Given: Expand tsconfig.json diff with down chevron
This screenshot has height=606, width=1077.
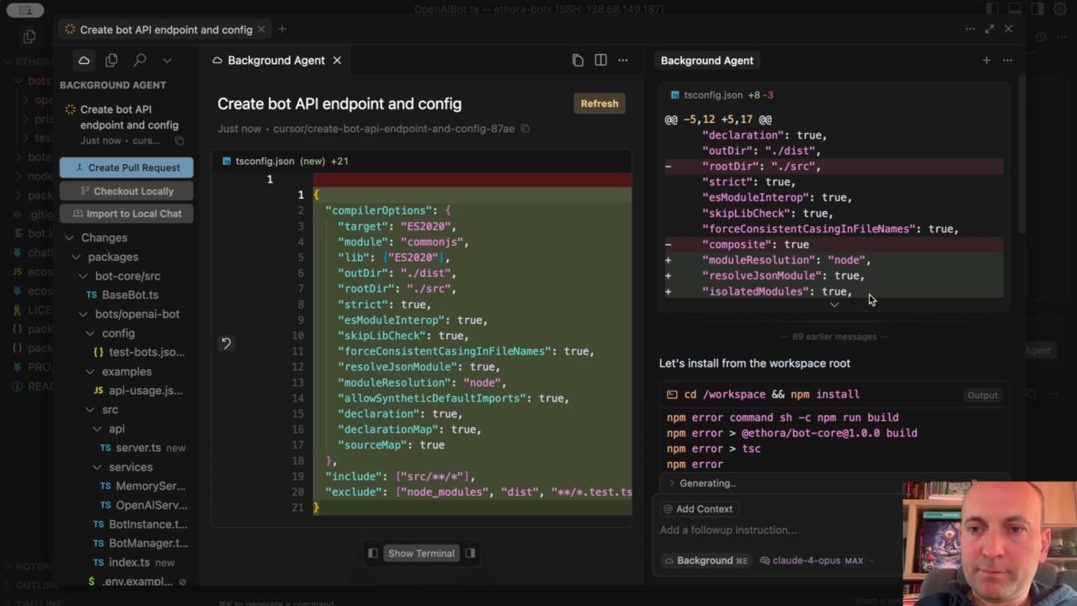Looking at the screenshot, I should [x=834, y=305].
